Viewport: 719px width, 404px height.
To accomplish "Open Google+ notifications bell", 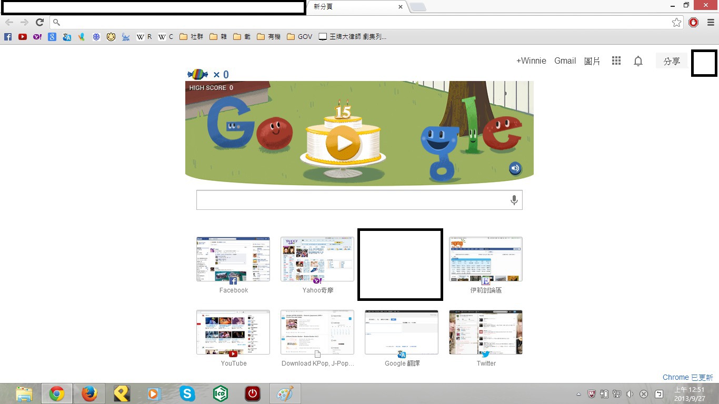I will [x=638, y=61].
